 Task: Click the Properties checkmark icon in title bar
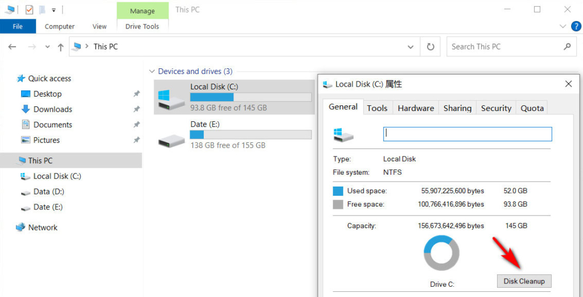[29, 10]
